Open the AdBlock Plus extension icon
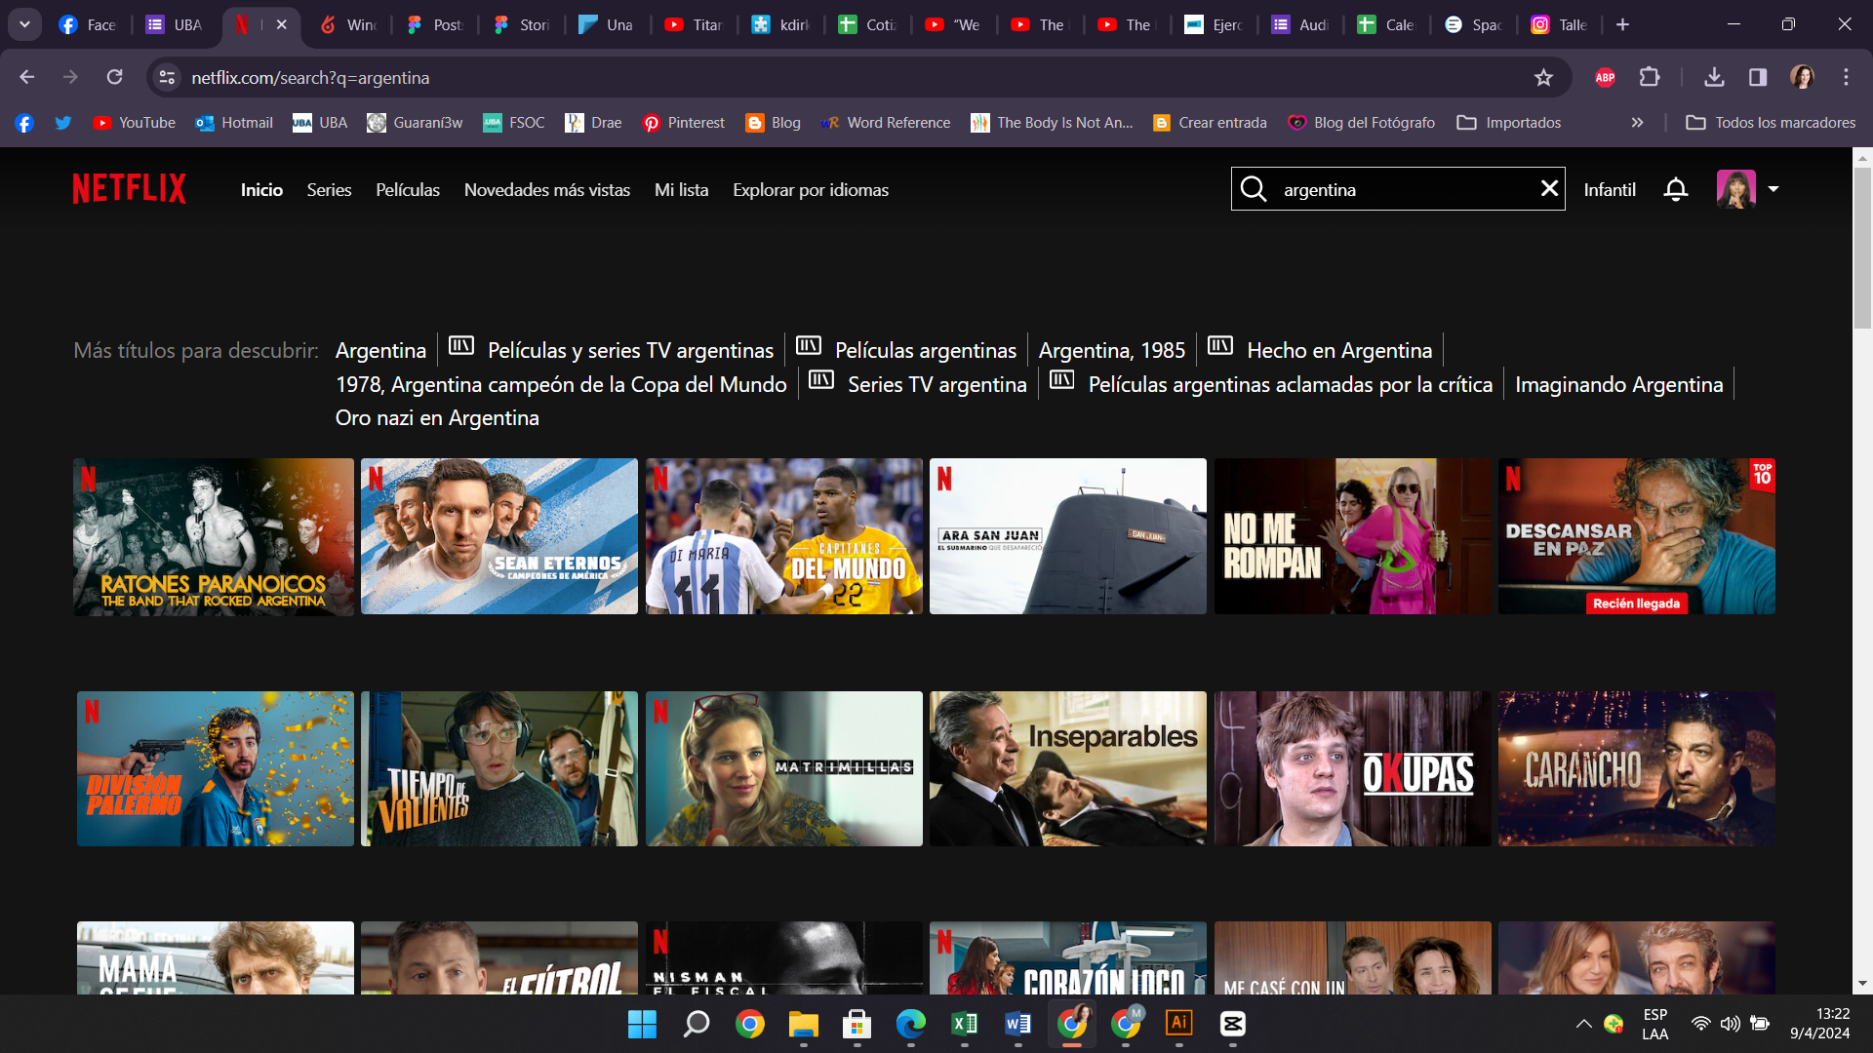 click(1605, 77)
